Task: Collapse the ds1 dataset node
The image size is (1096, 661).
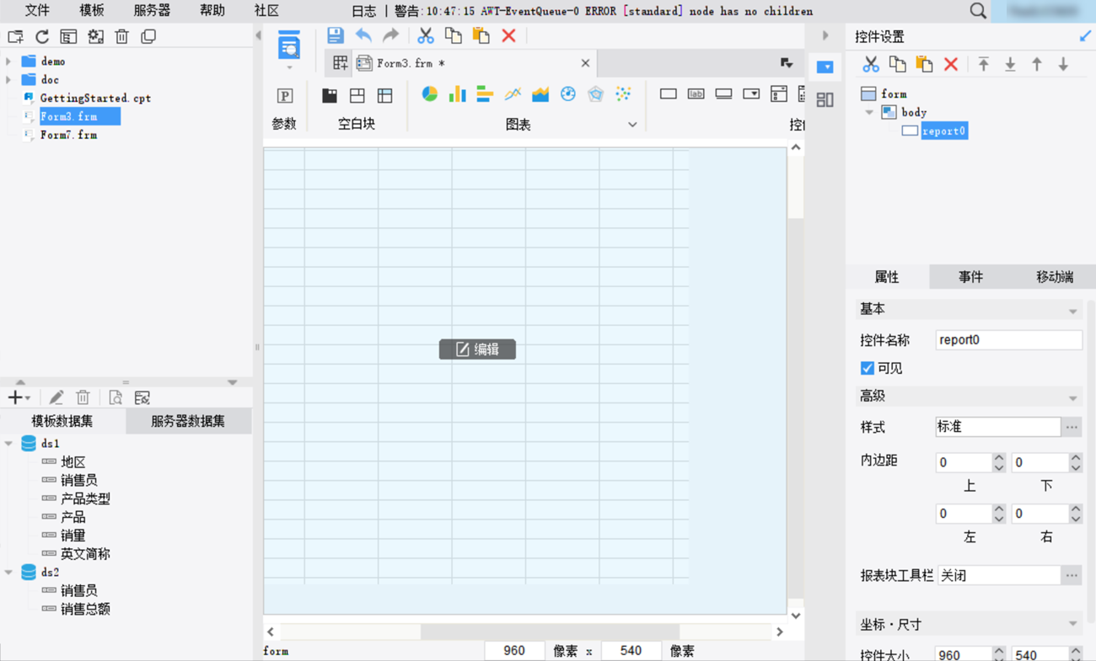Action: click(x=9, y=444)
